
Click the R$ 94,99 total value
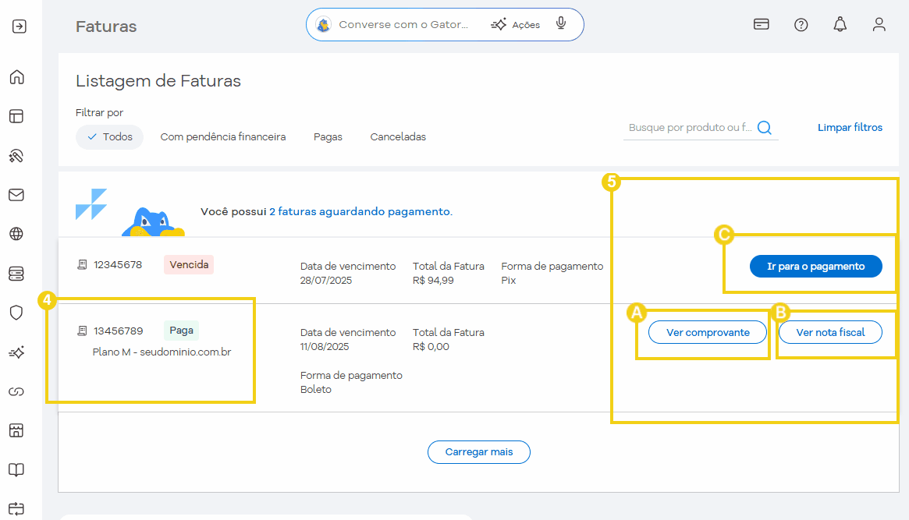coord(433,280)
